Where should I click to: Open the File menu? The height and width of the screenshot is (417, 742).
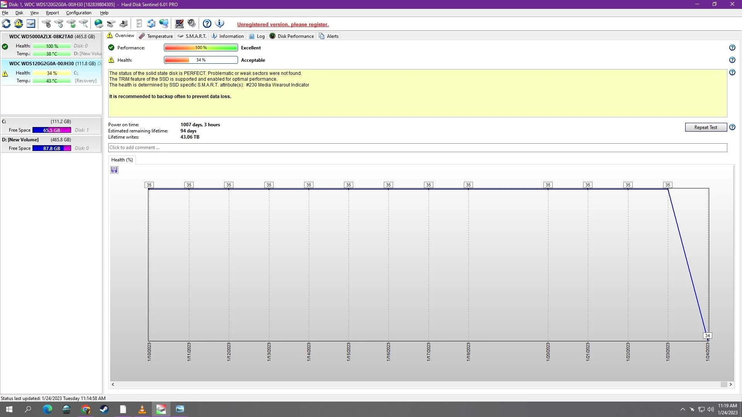[5, 13]
